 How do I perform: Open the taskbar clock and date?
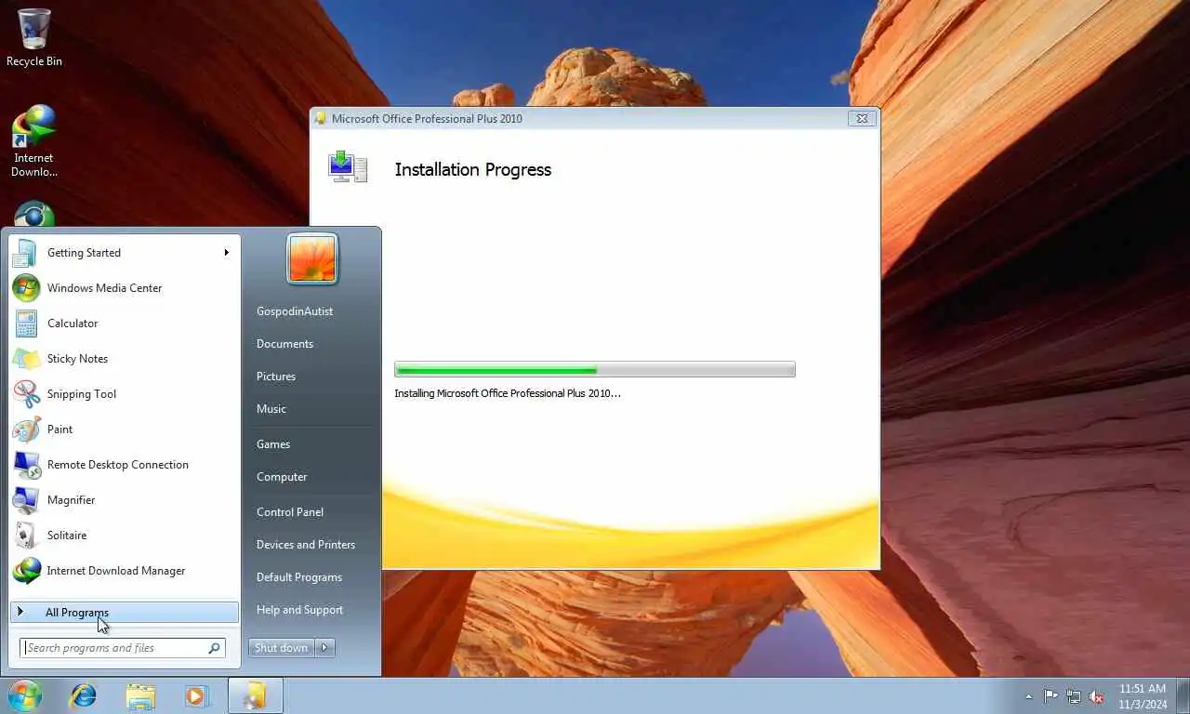1143,696
